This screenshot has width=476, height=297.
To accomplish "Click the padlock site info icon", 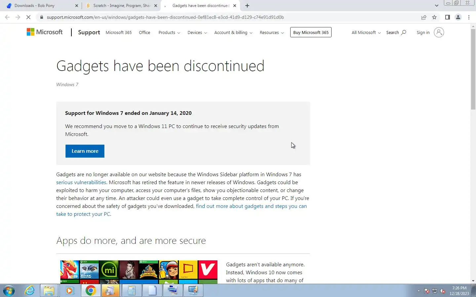I will pos(41,17).
